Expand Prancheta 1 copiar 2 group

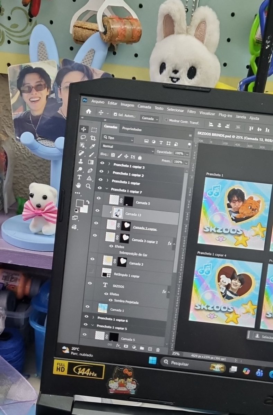pos(108,172)
